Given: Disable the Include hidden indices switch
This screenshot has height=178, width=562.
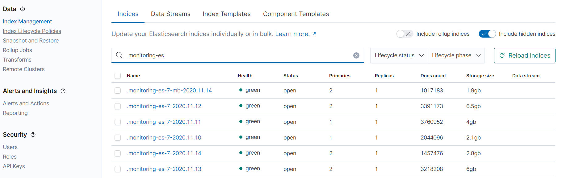Looking at the screenshot, I should [487, 34].
